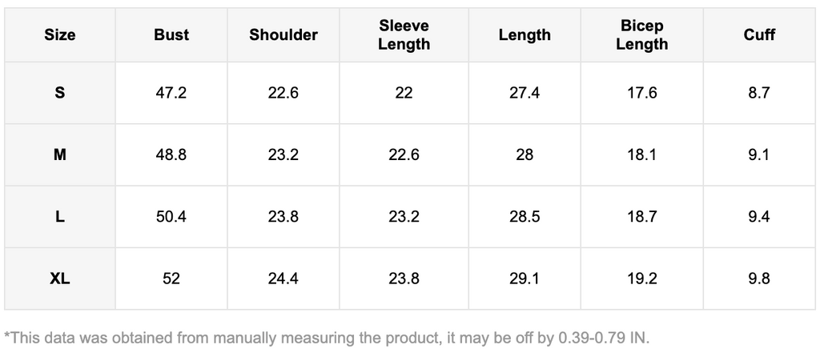Select the L size row label
The height and width of the screenshot is (353, 820).
[x=60, y=217]
